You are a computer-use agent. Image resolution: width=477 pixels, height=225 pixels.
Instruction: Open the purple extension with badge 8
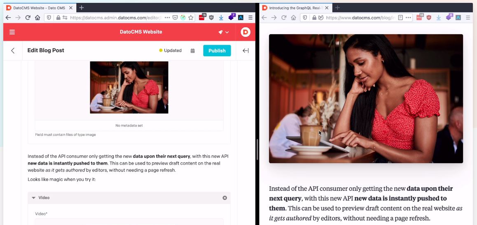click(449, 17)
